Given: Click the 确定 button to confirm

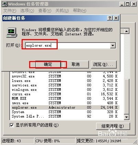Looking at the screenshot, I should [x=48, y=64].
